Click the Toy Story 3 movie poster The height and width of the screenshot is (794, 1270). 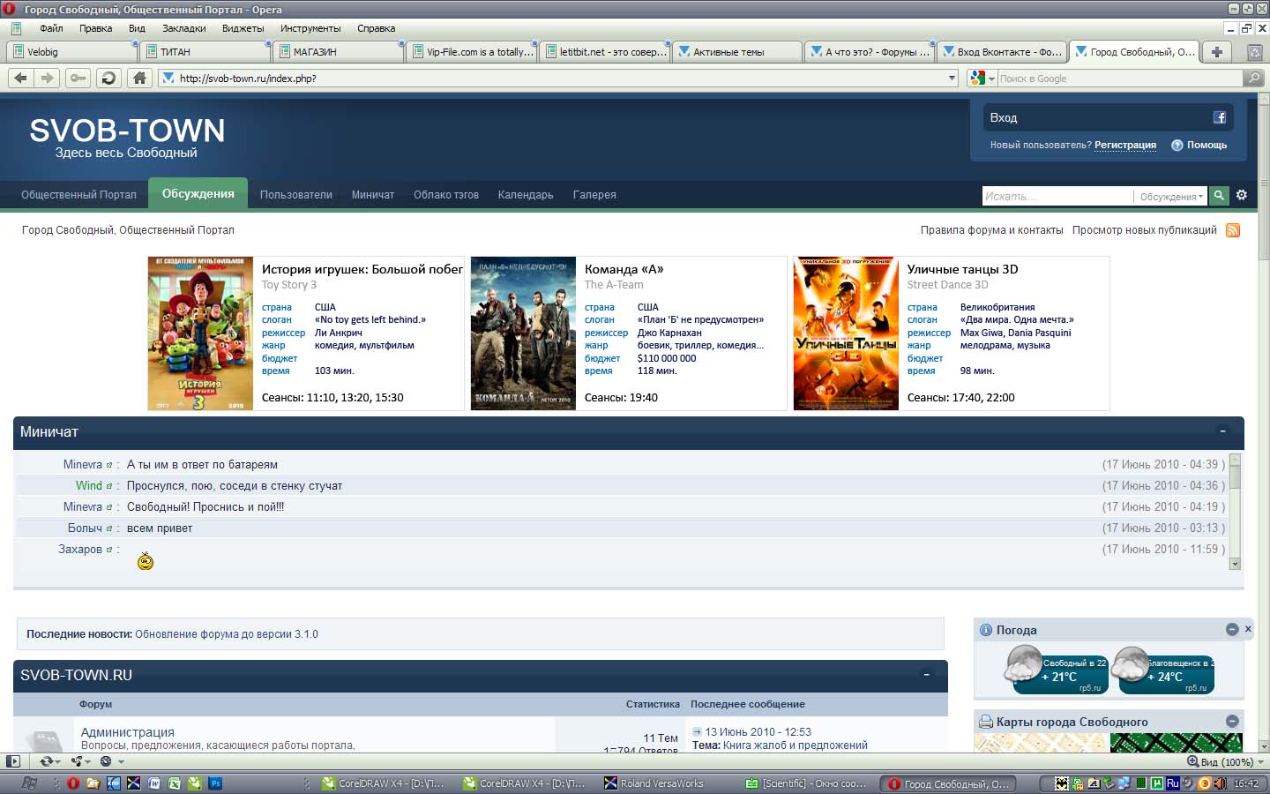[x=201, y=333]
